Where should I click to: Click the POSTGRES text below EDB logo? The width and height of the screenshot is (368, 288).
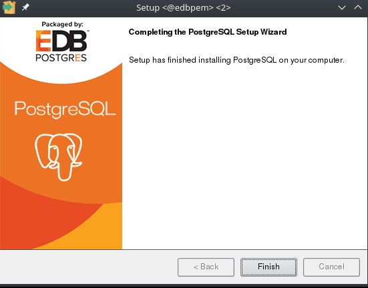point(61,58)
